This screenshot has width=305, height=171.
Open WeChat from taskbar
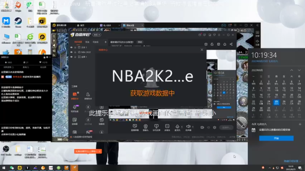tap(12, 168)
